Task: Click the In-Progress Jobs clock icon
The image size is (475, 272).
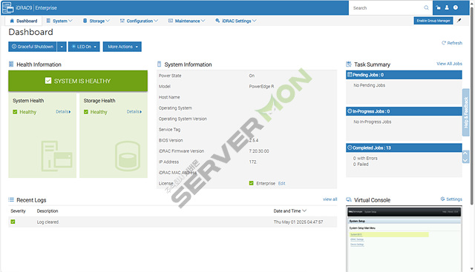Action: coord(350,111)
